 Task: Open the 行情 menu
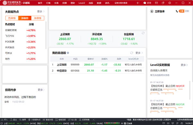[x=48, y=3]
